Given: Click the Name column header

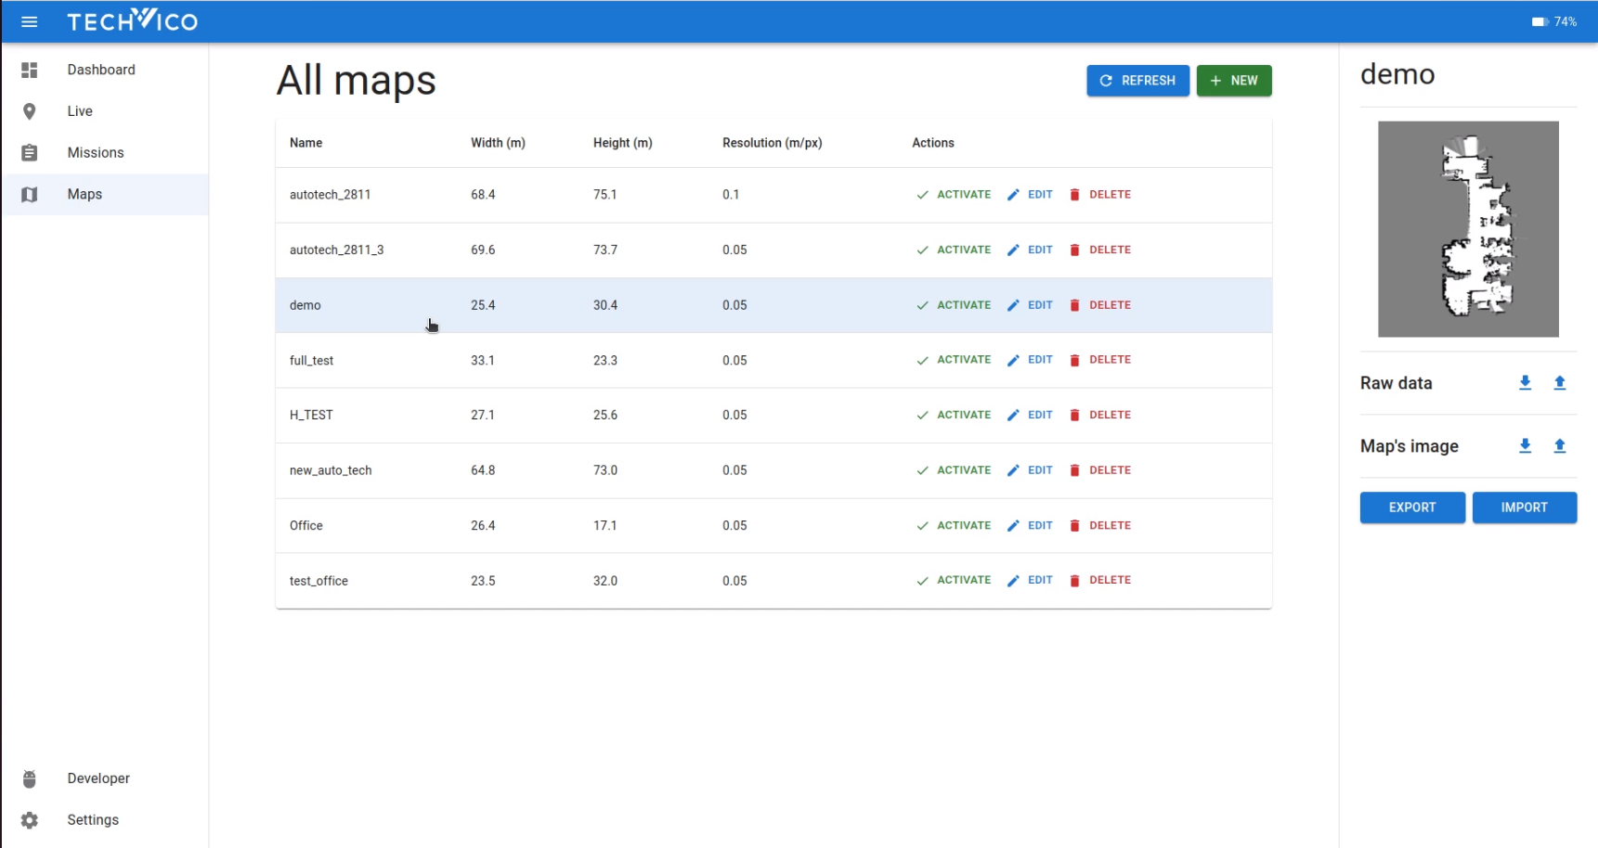Looking at the screenshot, I should pyautogui.click(x=305, y=143).
